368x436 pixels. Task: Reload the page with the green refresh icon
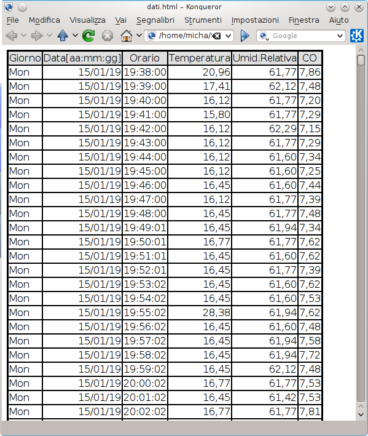(88, 36)
